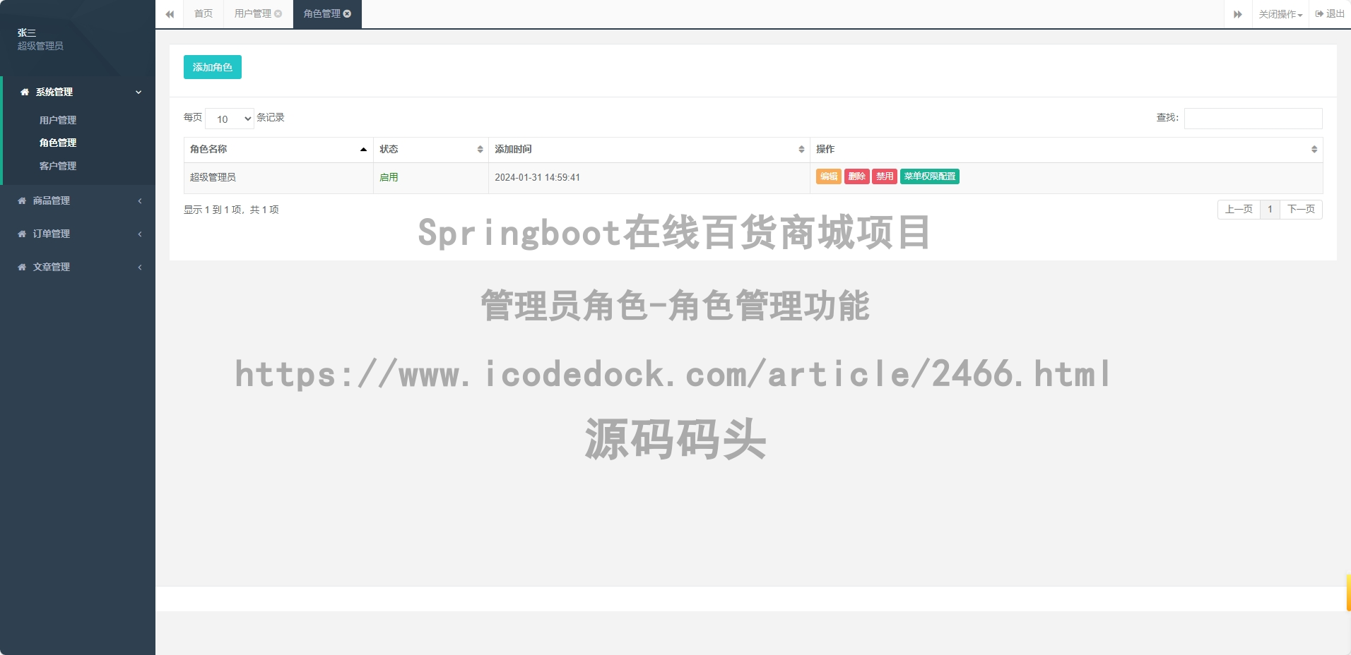Screen dimensions: 1351x655
Task: Open the records-per-page dropdown showing 10
Action: click(230, 119)
